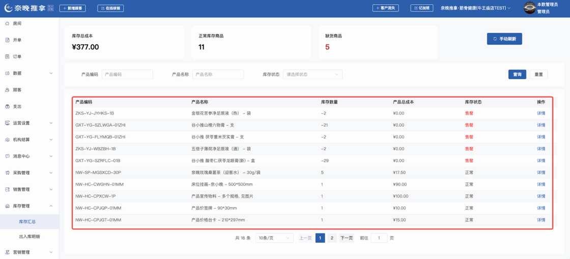The image size is (570, 259).
Task: Click the 重置 reset button
Action: point(538,74)
